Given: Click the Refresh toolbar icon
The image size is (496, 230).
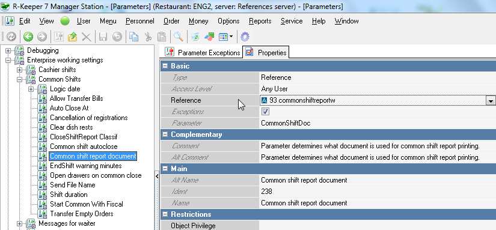Looking at the screenshot, I should tap(11, 37).
